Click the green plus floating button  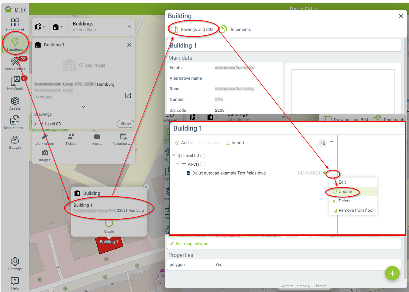pos(392,273)
